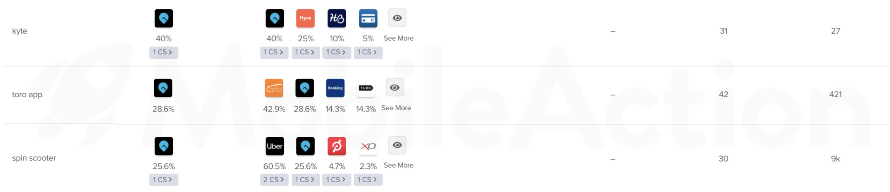Click See More in the kyte row
This screenshot has width=890, height=192.
tap(398, 38)
